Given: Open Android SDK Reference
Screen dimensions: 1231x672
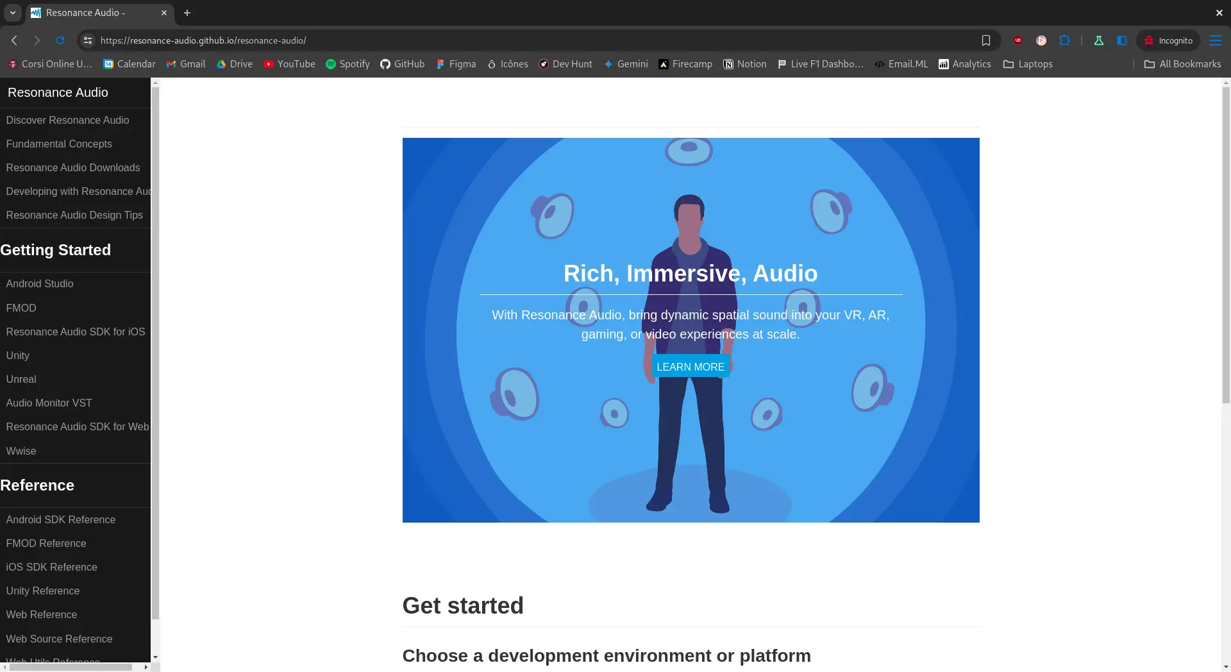Looking at the screenshot, I should 61,520.
